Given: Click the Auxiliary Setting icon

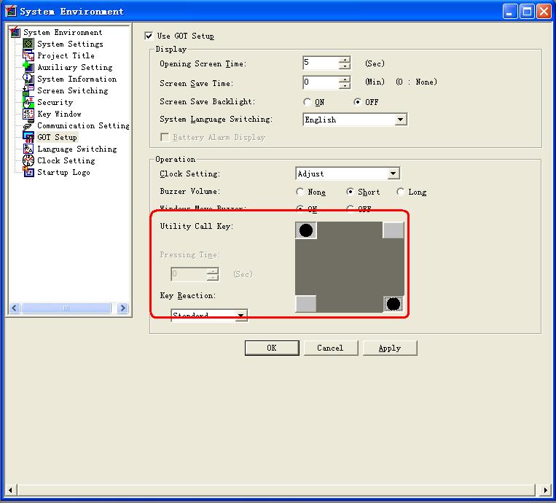Looking at the screenshot, I should click(28, 67).
